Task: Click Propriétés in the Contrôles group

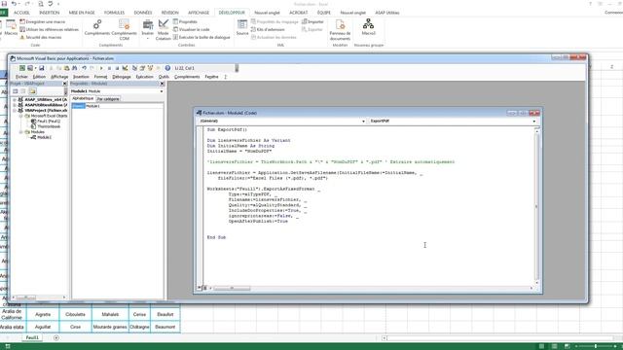Action: [x=185, y=21]
